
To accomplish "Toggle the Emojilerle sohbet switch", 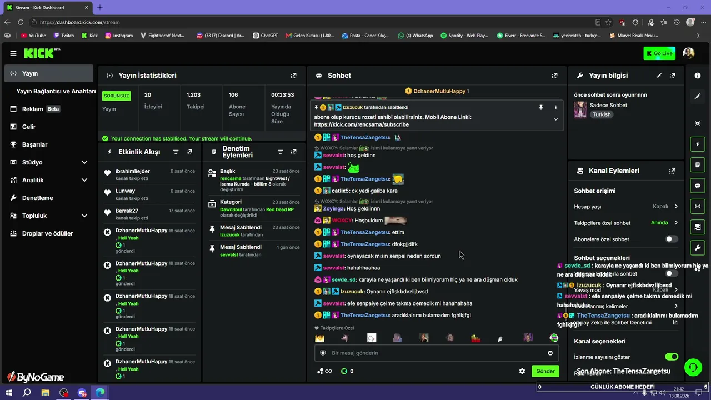I will (x=672, y=274).
